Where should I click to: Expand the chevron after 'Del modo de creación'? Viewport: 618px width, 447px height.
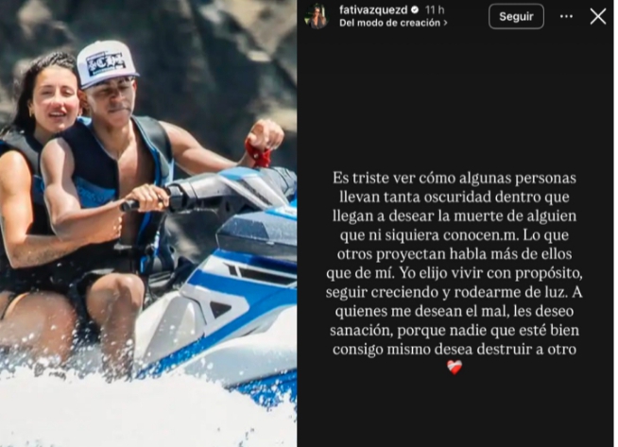(445, 24)
